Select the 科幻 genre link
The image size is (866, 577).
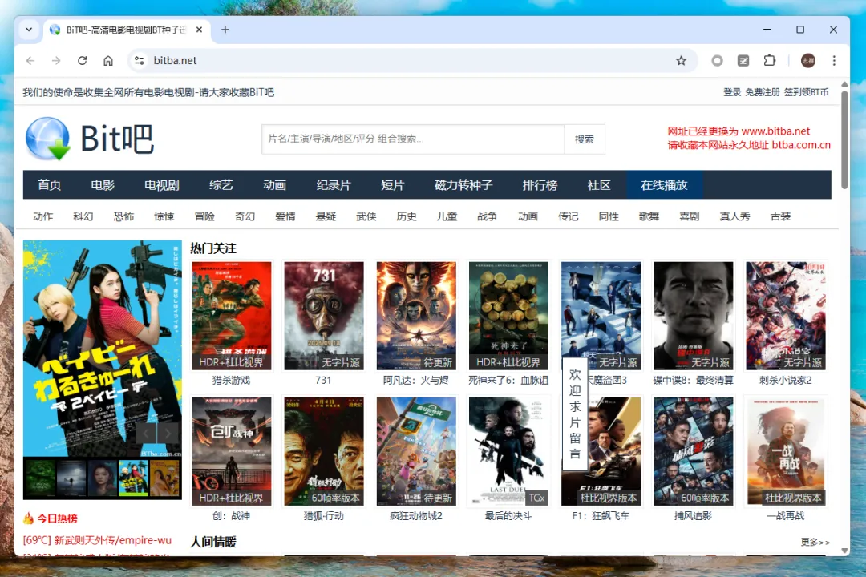83,216
